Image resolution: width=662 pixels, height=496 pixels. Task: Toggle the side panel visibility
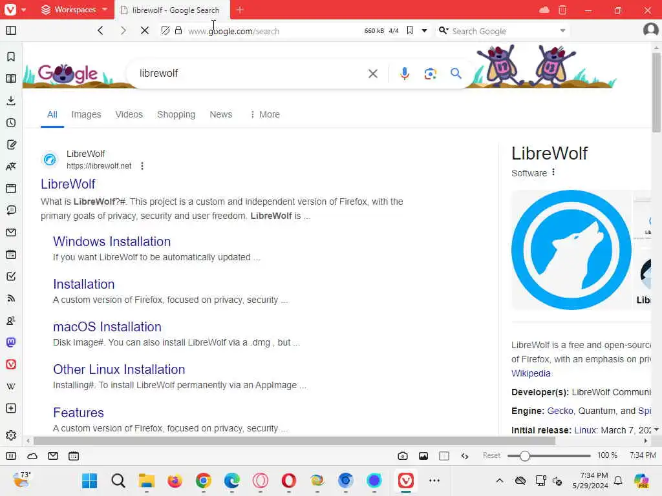[11, 30]
